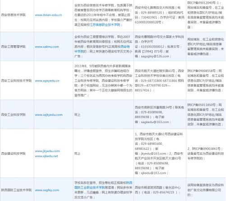Click the address cell containing jkyedu@163.com
The height and width of the screenshot is (201, 226).
pos(160,153)
